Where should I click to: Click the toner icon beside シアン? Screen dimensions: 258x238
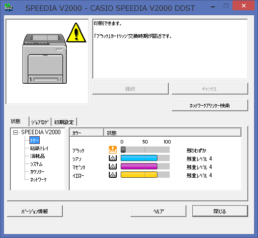113,158
